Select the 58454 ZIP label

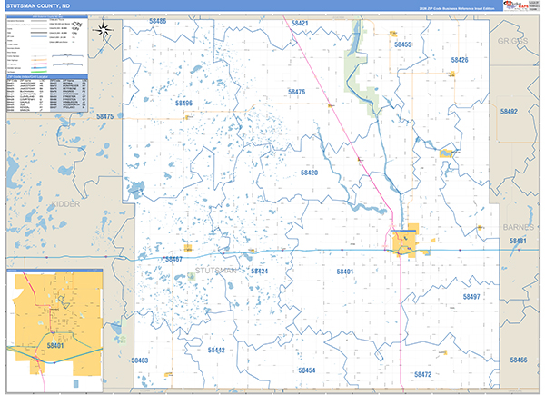307,370
